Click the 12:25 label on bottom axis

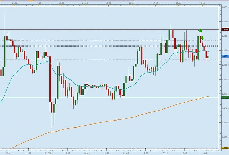click(48, 153)
